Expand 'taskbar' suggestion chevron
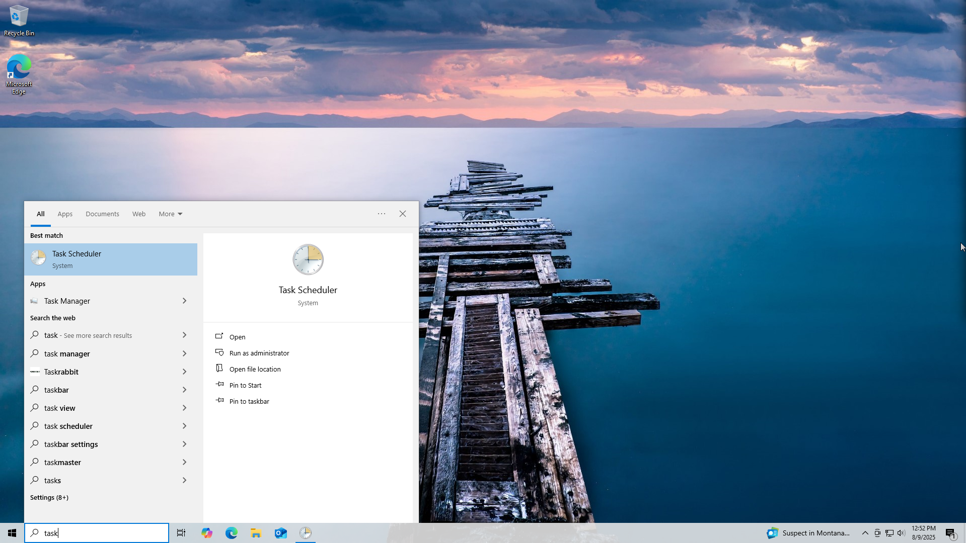 click(x=185, y=390)
